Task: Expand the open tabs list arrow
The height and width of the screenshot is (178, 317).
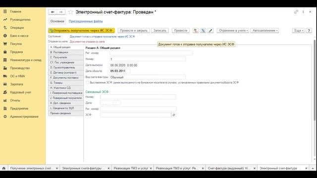Action: (x=313, y=168)
